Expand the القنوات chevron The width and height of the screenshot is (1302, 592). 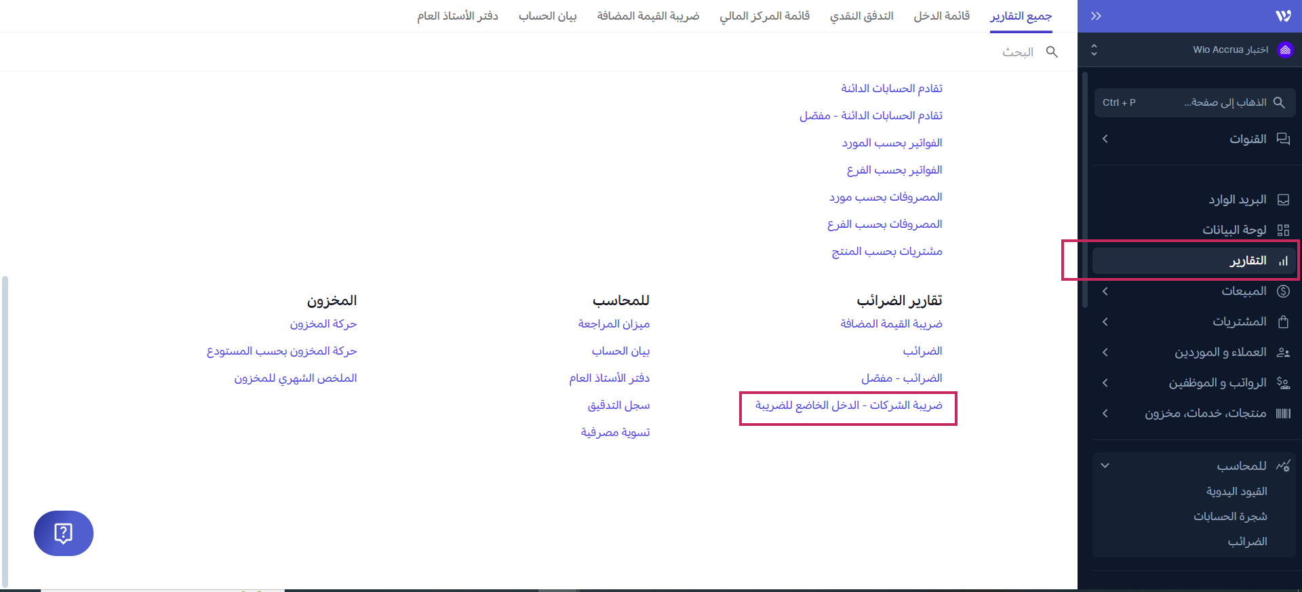(1105, 139)
